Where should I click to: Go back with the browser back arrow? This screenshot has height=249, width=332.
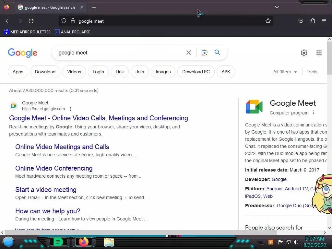click(8, 21)
